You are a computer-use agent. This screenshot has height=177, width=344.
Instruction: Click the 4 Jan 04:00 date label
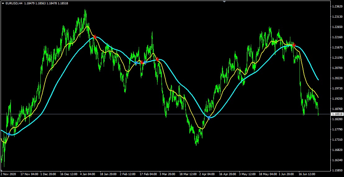click(88, 174)
